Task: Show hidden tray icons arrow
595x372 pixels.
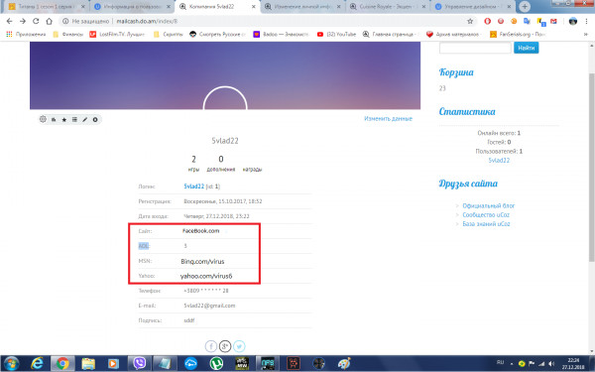Action: (512, 364)
